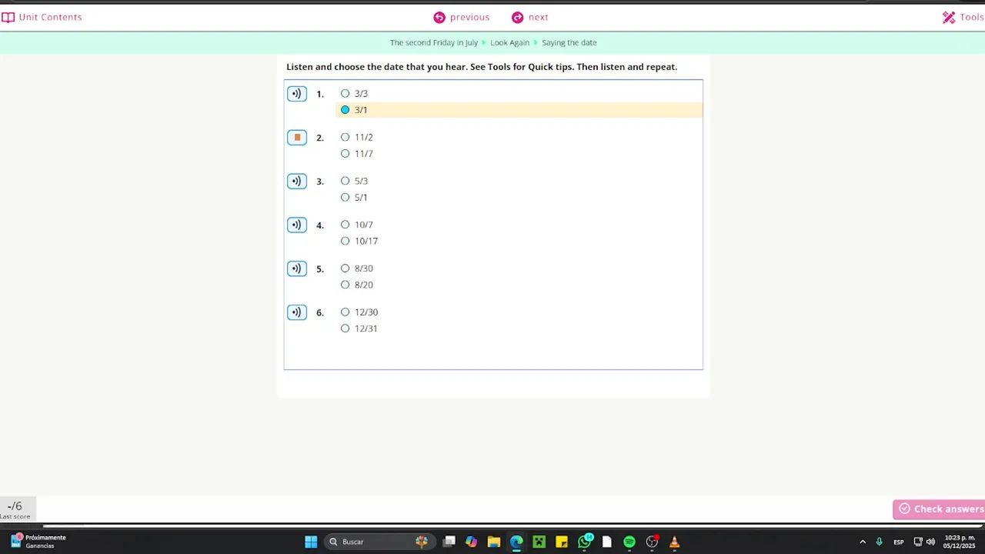Open 'The second Friday in July' breadcrumb
985x554 pixels.
click(433, 43)
